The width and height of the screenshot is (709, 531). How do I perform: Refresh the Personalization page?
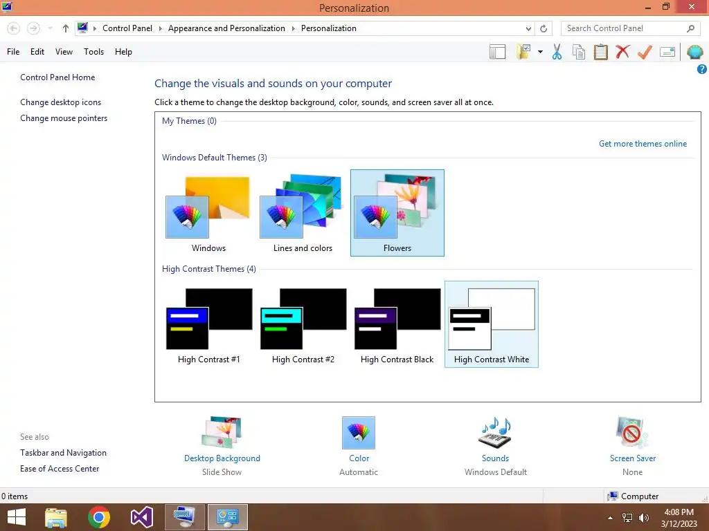click(544, 29)
